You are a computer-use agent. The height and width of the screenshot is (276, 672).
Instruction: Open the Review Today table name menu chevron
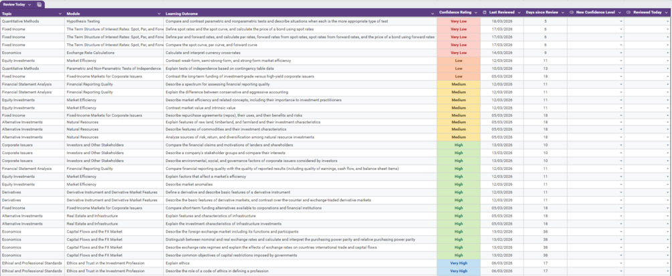coord(29,5)
